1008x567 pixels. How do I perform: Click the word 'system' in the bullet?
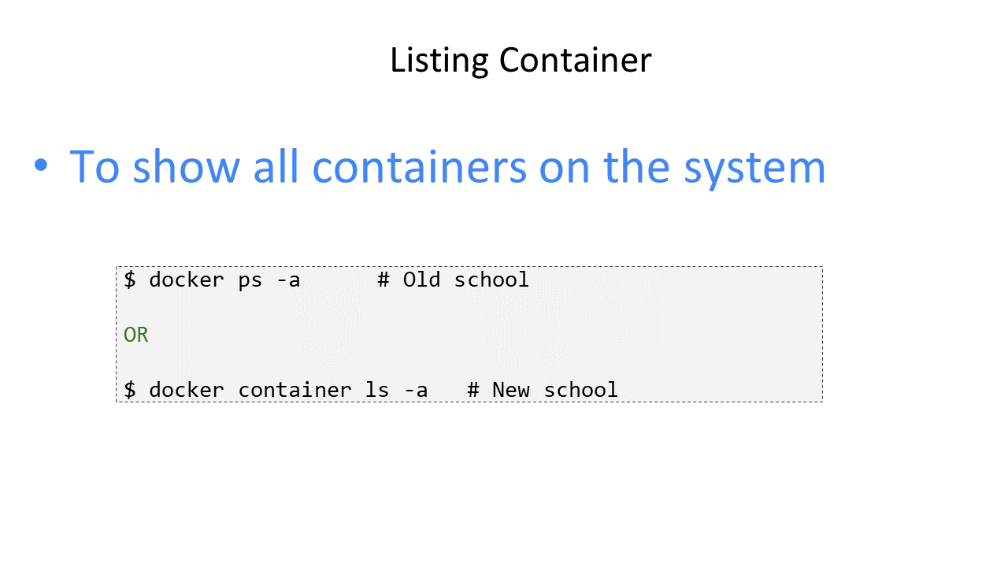tap(754, 171)
